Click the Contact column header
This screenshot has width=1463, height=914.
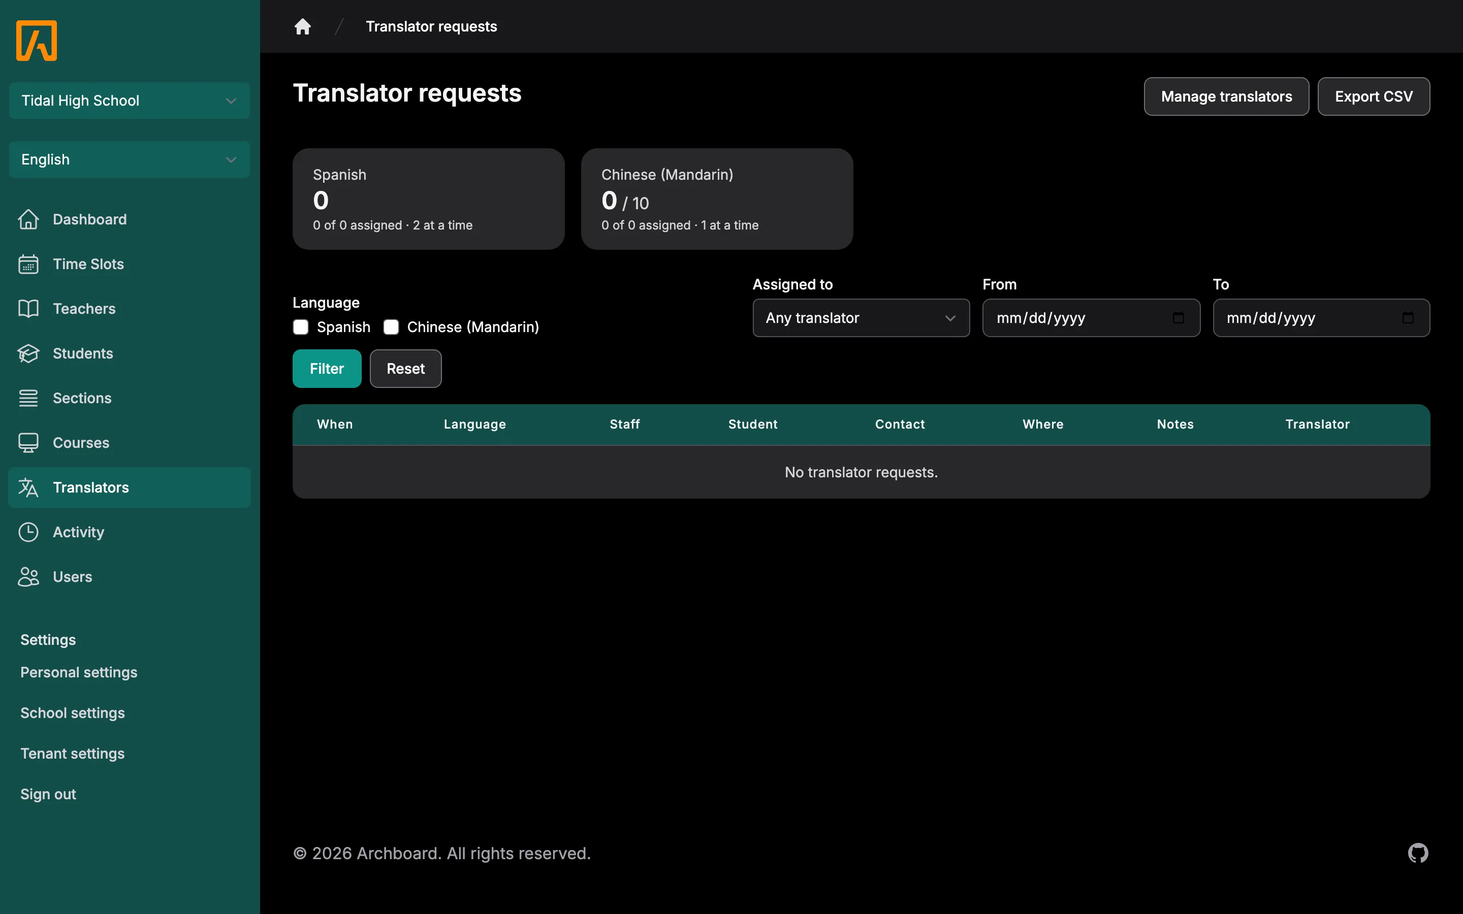pos(900,425)
